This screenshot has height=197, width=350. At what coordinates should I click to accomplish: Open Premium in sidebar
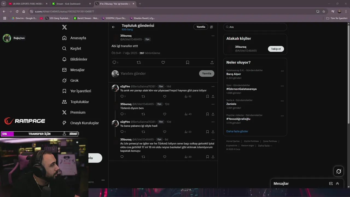74,112
